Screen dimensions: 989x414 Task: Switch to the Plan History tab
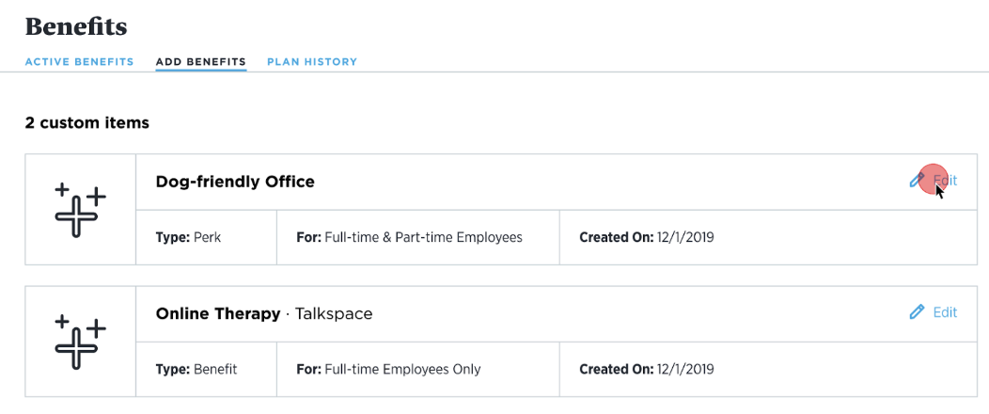coord(312,62)
